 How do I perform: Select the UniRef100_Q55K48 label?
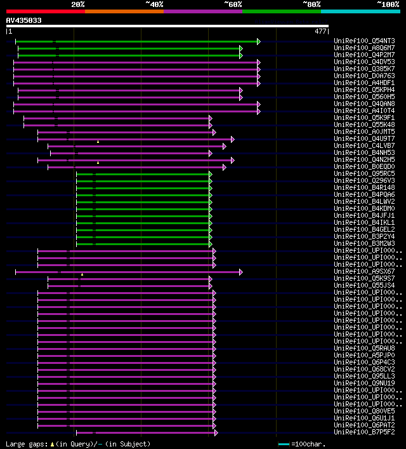(364, 124)
